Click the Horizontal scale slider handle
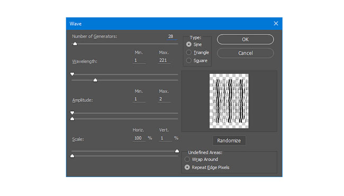The width and height of the screenshot is (344, 196). coord(177,151)
